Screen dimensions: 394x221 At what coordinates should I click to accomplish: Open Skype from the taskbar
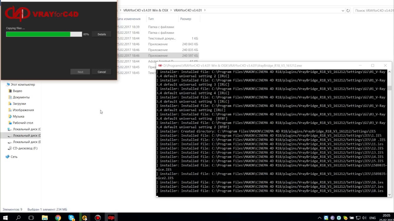(x=71, y=218)
